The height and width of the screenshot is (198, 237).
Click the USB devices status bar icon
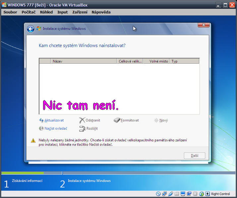tap(170, 194)
